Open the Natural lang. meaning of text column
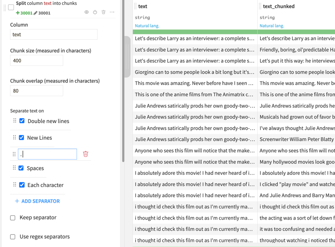Image resolution: width=335 pixels, height=247 pixels. (147, 26)
